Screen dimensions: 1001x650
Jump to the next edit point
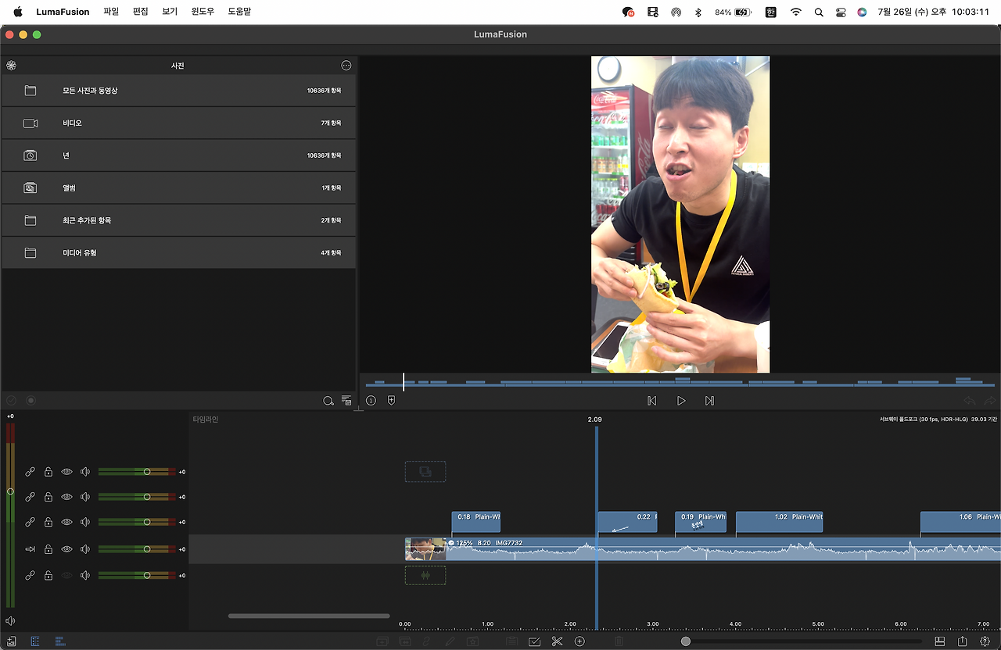pos(709,401)
